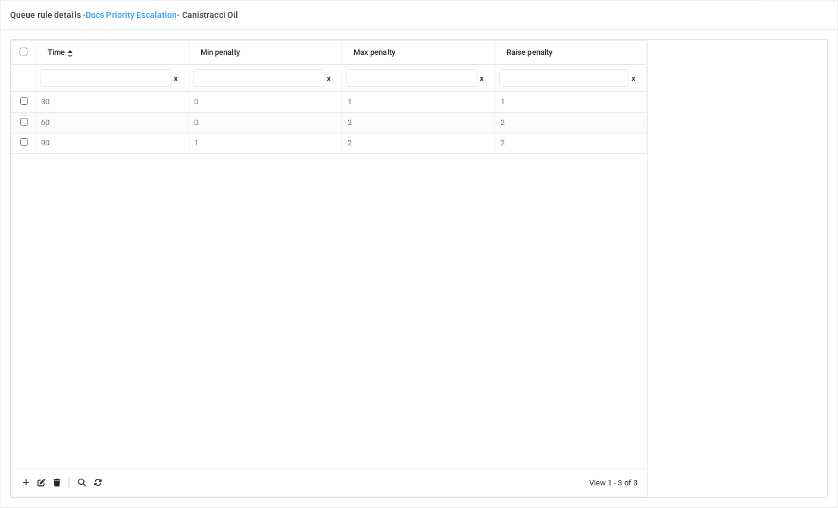
Task: Click Max penalty cell in 60 row
Action: 418,123
